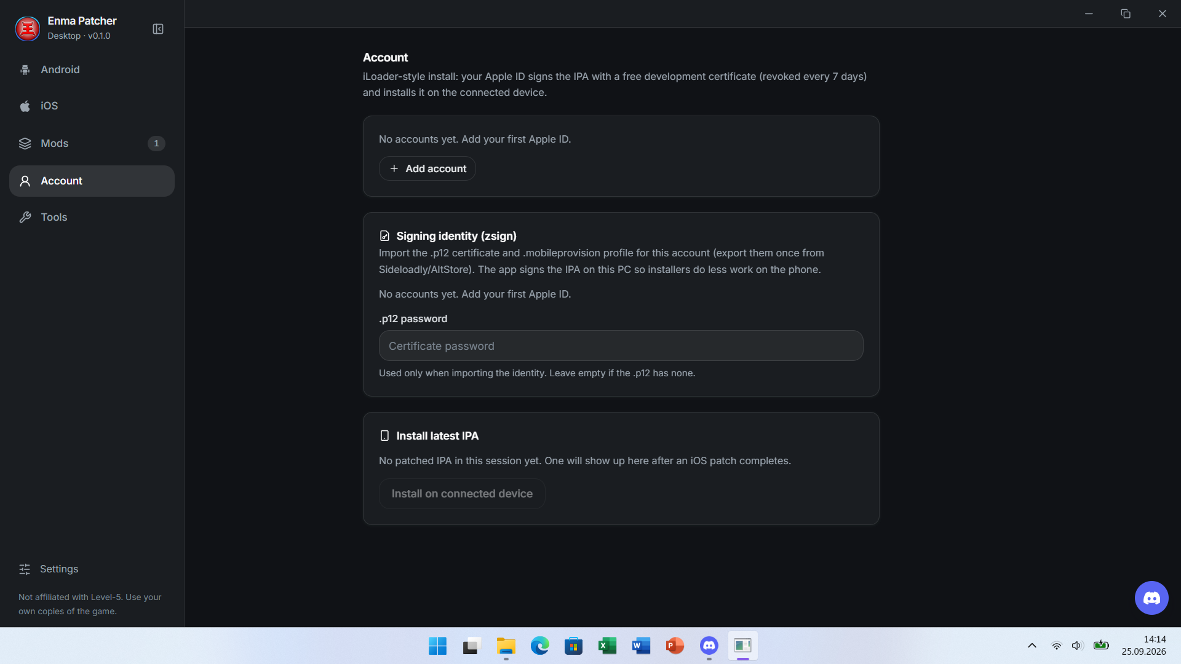Screen dimensions: 1181x664
Task: Restore down the Enma Patcher window
Action: 1126,14
